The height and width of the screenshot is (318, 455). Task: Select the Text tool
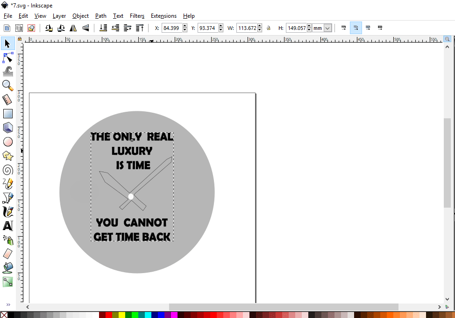click(8, 226)
